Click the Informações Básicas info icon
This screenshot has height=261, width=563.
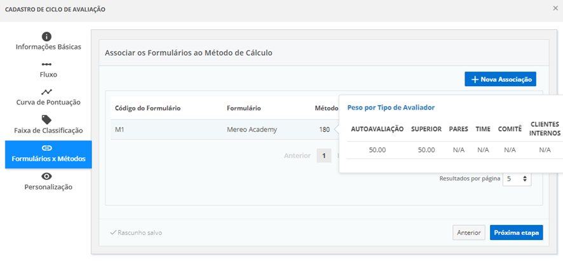tap(46, 36)
